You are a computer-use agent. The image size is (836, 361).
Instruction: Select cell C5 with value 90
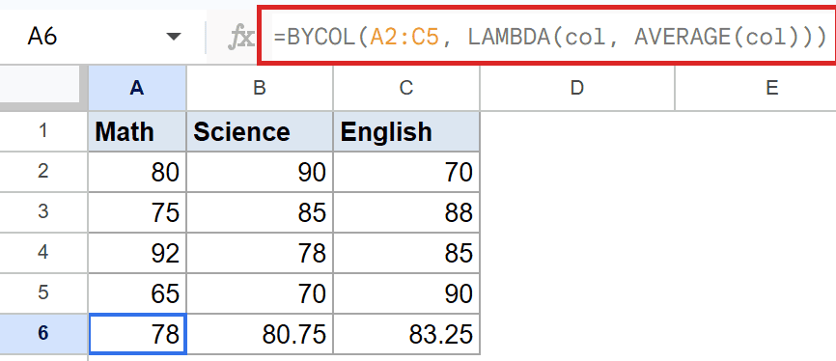click(x=406, y=293)
